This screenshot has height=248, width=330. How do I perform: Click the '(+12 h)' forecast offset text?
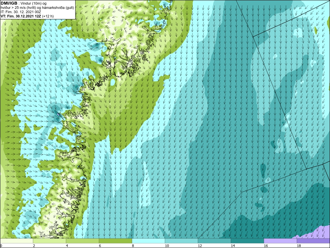click(48, 16)
